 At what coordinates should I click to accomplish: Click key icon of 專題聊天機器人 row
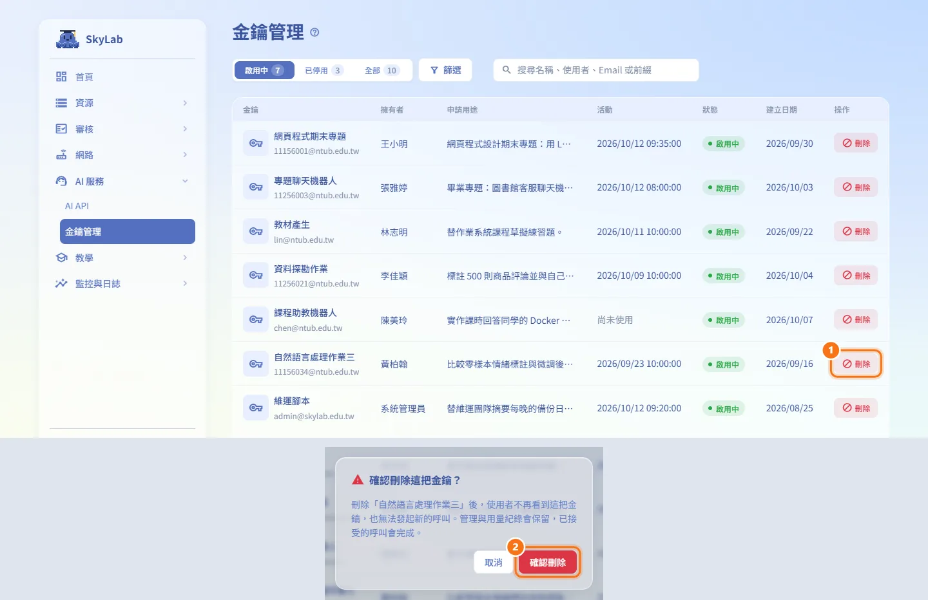tap(256, 187)
